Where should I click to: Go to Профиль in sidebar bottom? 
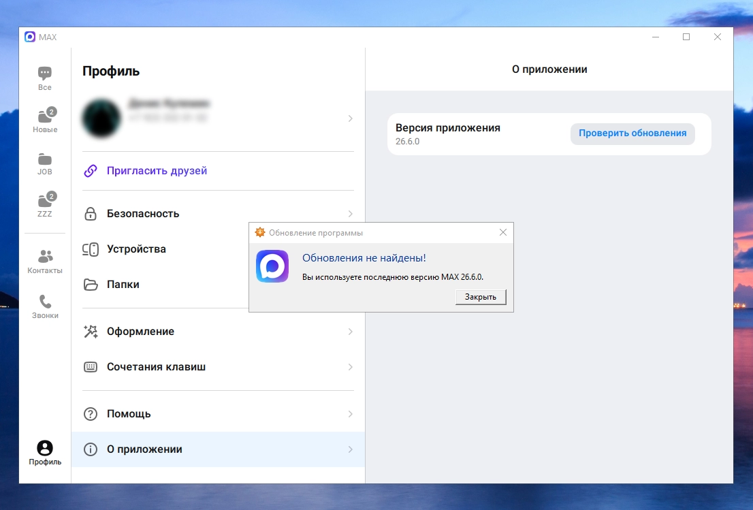click(x=45, y=453)
